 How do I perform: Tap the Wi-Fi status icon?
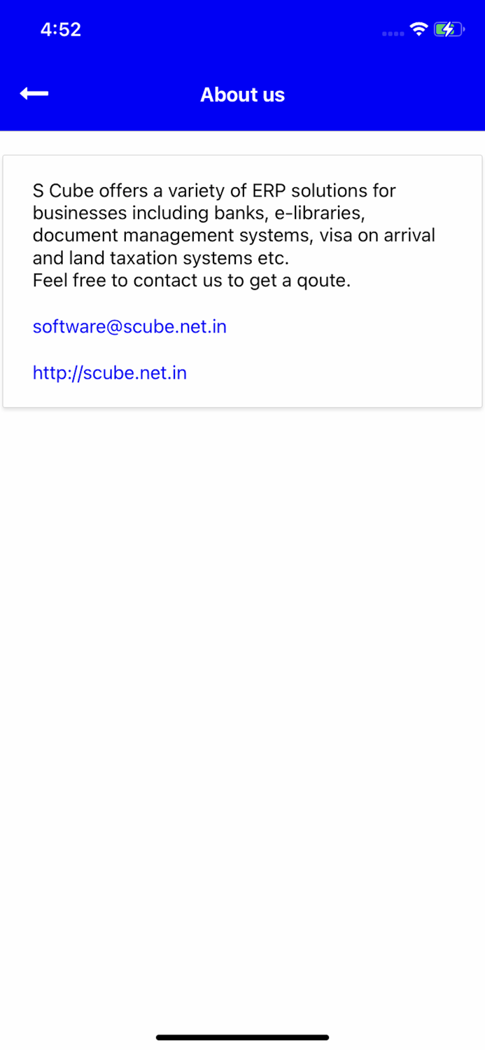tap(419, 29)
